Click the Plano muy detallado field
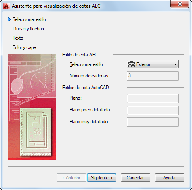 coord(153,122)
